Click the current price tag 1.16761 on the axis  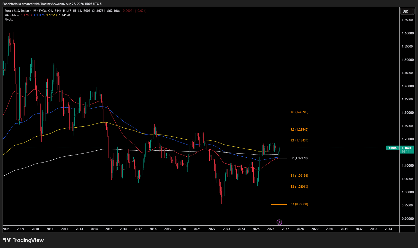(x=407, y=148)
